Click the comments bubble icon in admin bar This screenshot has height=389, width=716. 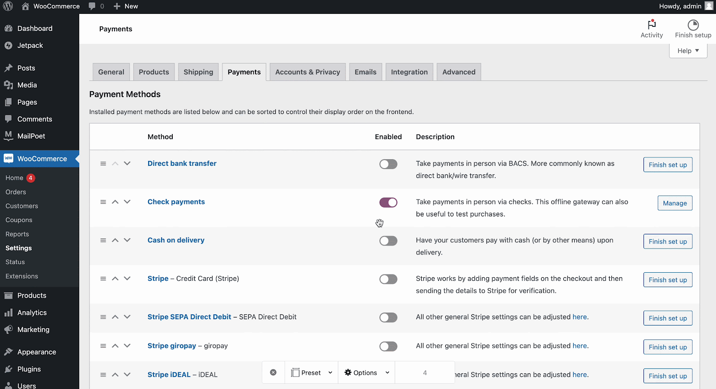pos(92,6)
